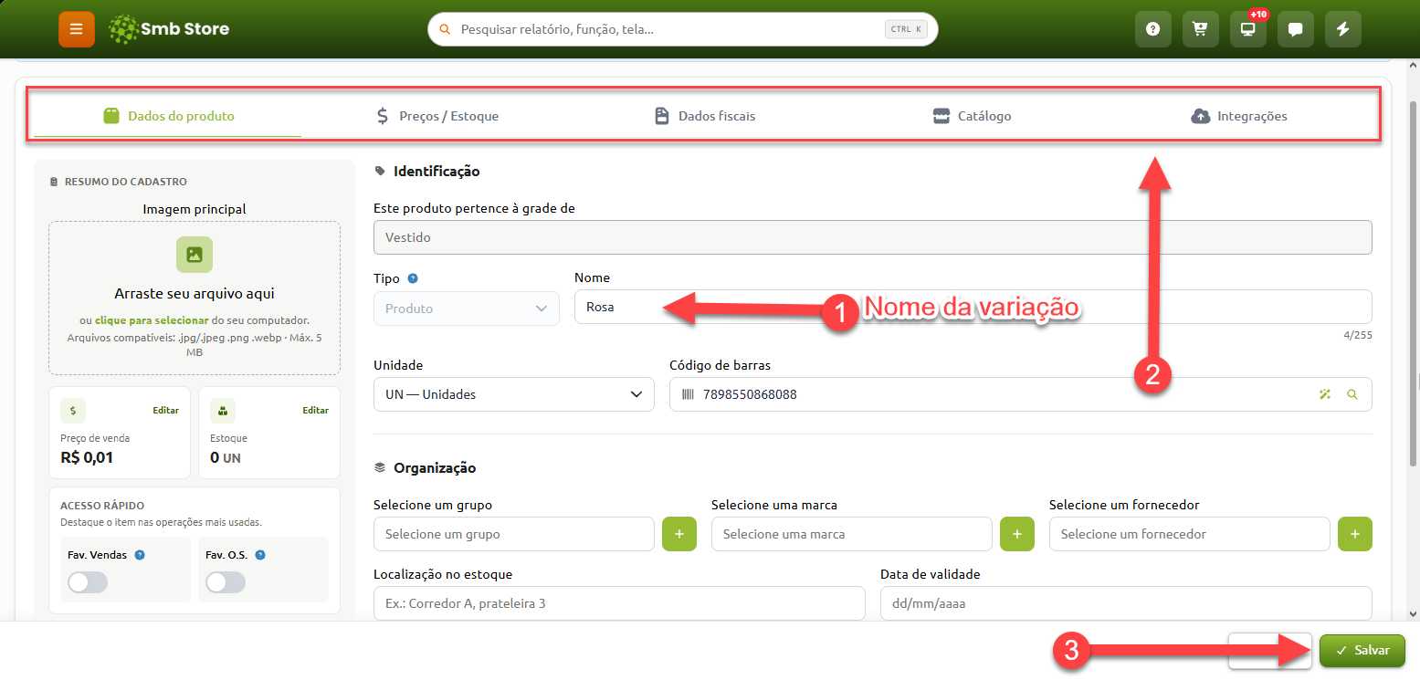Open the Selecione um fornecedor combo box
The height and width of the screenshot is (680, 1420).
pos(1190,534)
